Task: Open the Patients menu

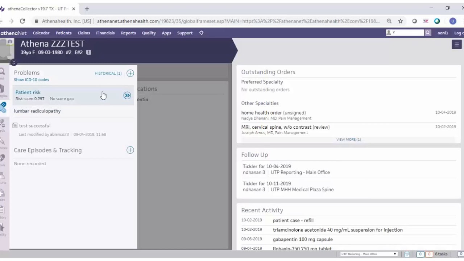Action: [x=63, y=33]
